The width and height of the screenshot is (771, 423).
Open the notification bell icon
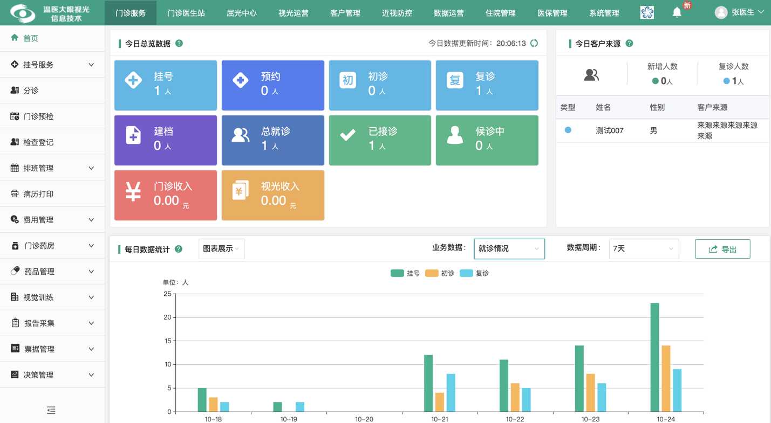tap(677, 12)
